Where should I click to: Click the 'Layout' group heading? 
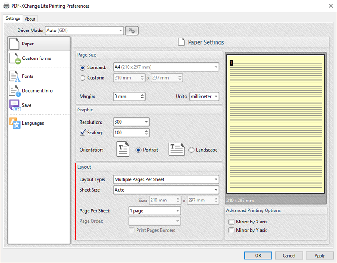(84, 167)
